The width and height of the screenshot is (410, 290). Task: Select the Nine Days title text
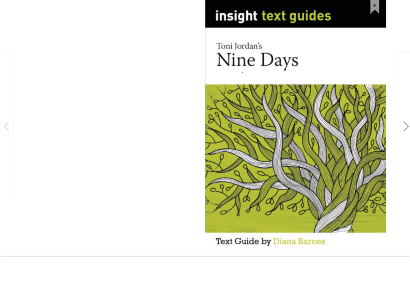[257, 60]
